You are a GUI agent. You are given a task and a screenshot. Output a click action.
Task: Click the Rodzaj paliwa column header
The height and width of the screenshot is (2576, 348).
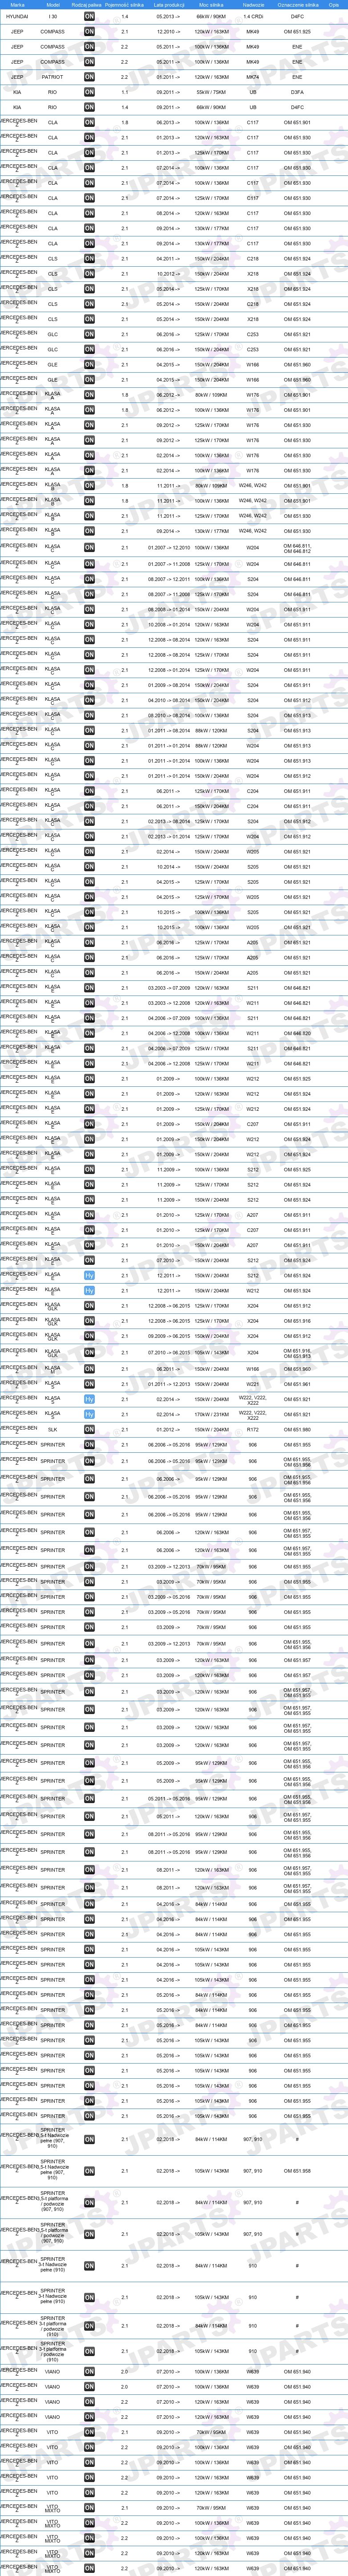pos(87,5)
